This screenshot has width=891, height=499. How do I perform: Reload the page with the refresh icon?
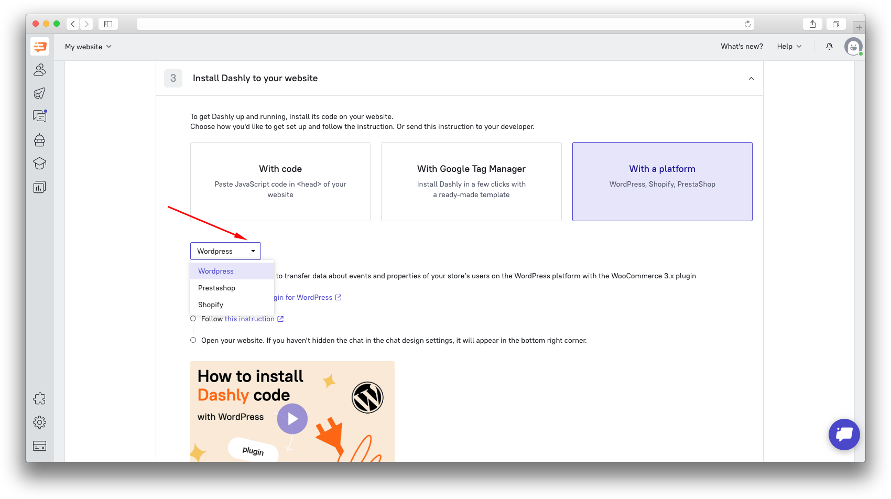click(747, 24)
